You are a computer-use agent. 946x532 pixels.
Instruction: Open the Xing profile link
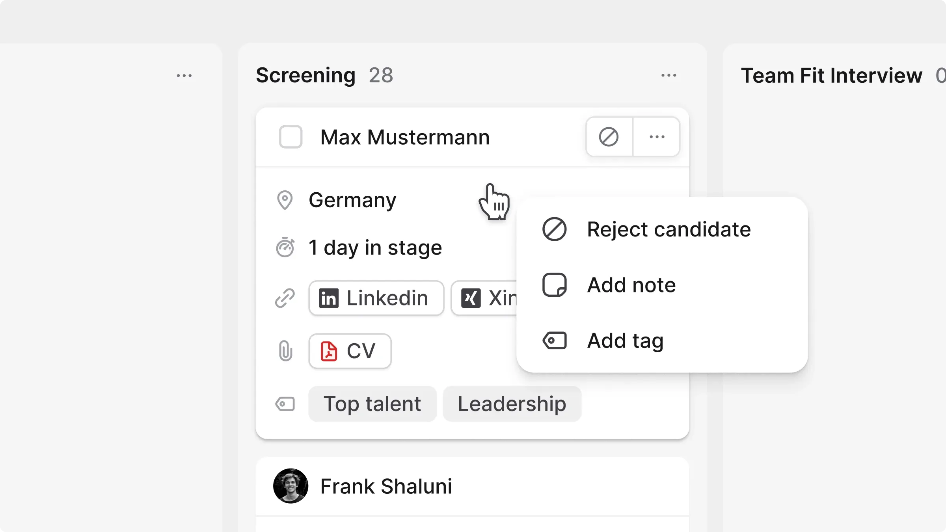(484, 298)
